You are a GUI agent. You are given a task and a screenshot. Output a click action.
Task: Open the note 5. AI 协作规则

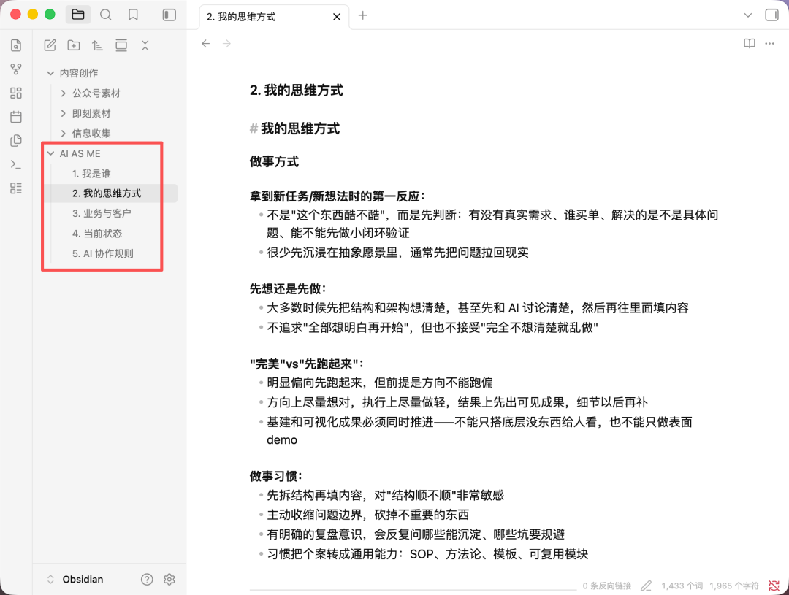click(x=103, y=254)
